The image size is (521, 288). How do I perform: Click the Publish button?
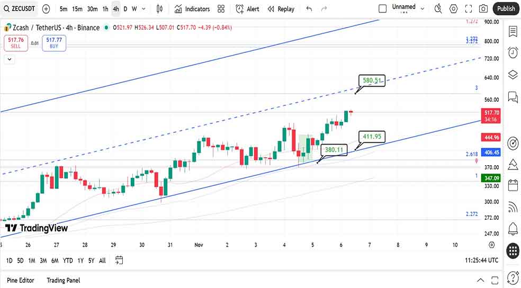(x=506, y=8)
